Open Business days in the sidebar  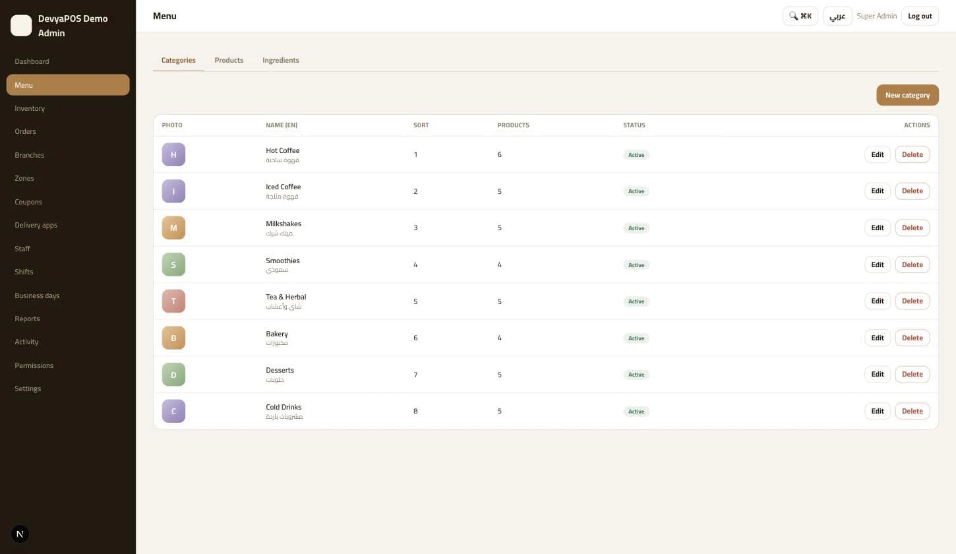68,295
